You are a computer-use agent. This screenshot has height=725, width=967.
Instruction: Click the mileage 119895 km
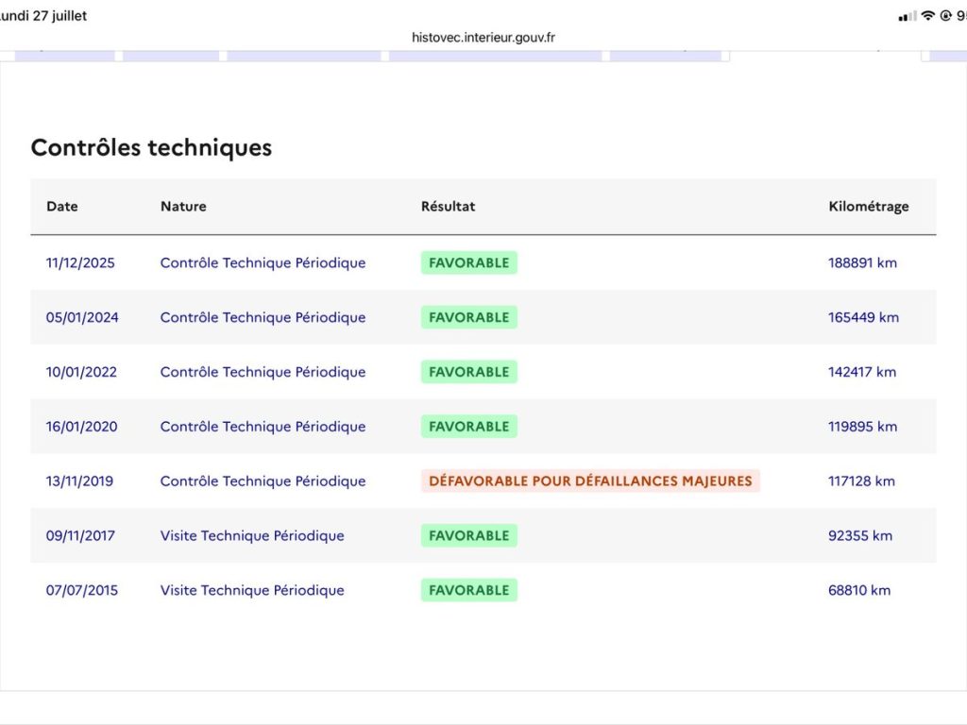point(862,427)
